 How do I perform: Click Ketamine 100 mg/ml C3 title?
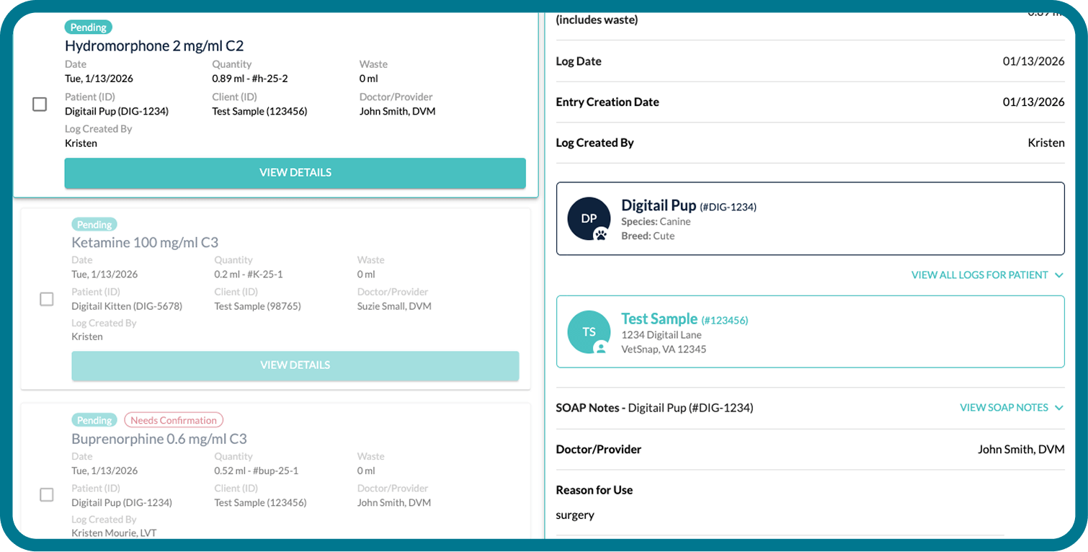pos(145,242)
